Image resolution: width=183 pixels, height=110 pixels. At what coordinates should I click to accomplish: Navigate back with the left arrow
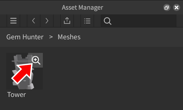[x=33, y=21]
